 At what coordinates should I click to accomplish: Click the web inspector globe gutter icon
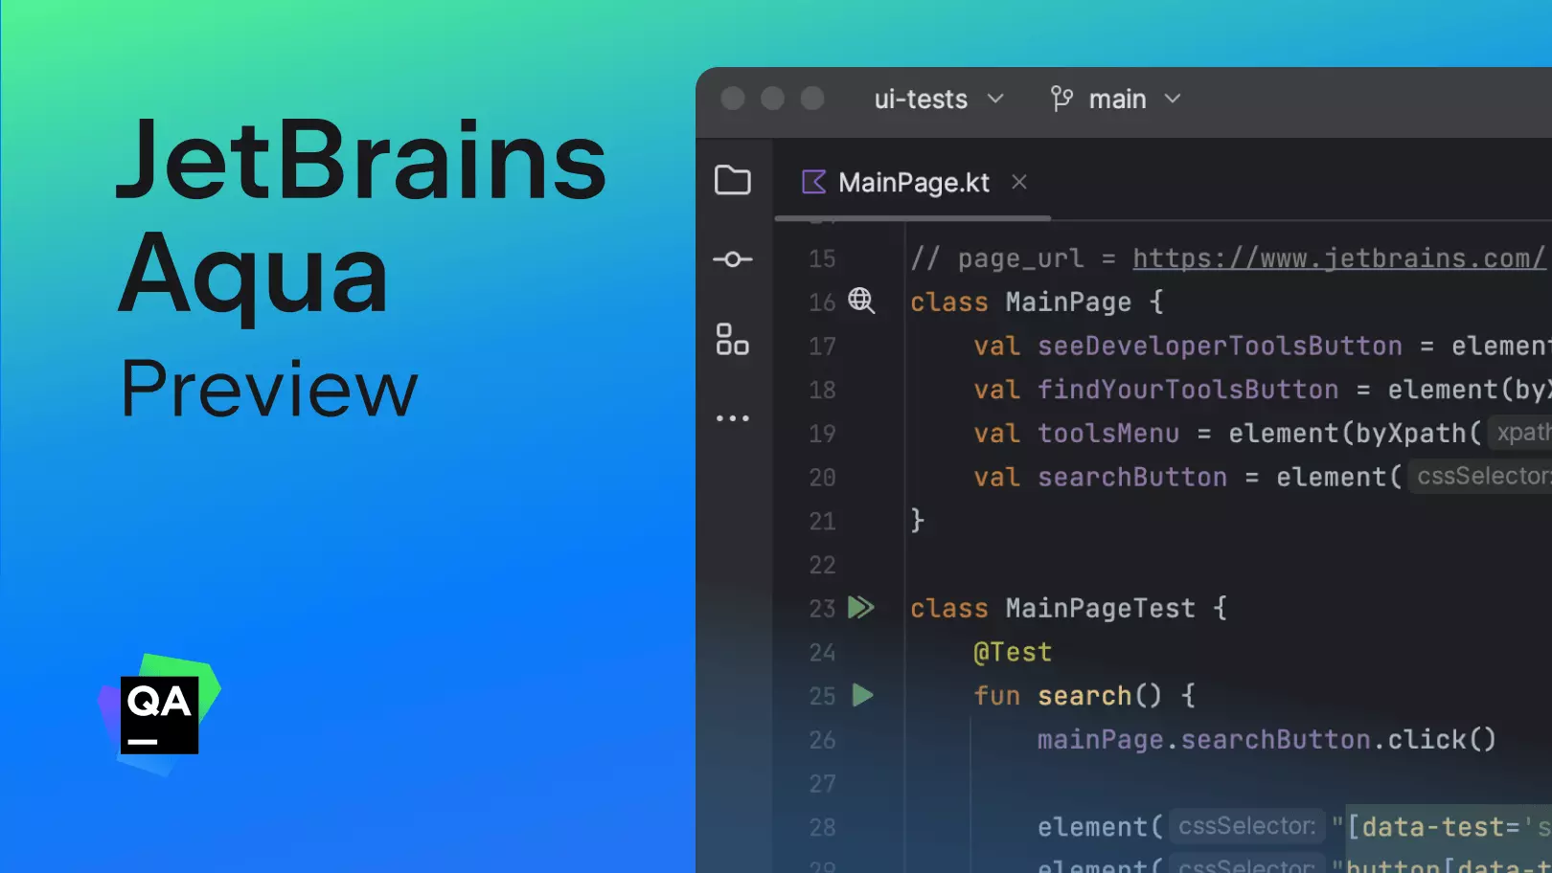click(x=861, y=301)
